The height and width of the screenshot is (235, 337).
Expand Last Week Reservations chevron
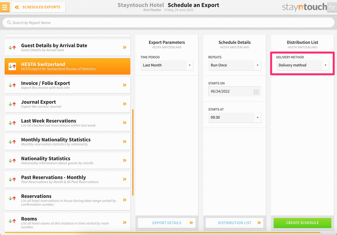[x=125, y=123]
